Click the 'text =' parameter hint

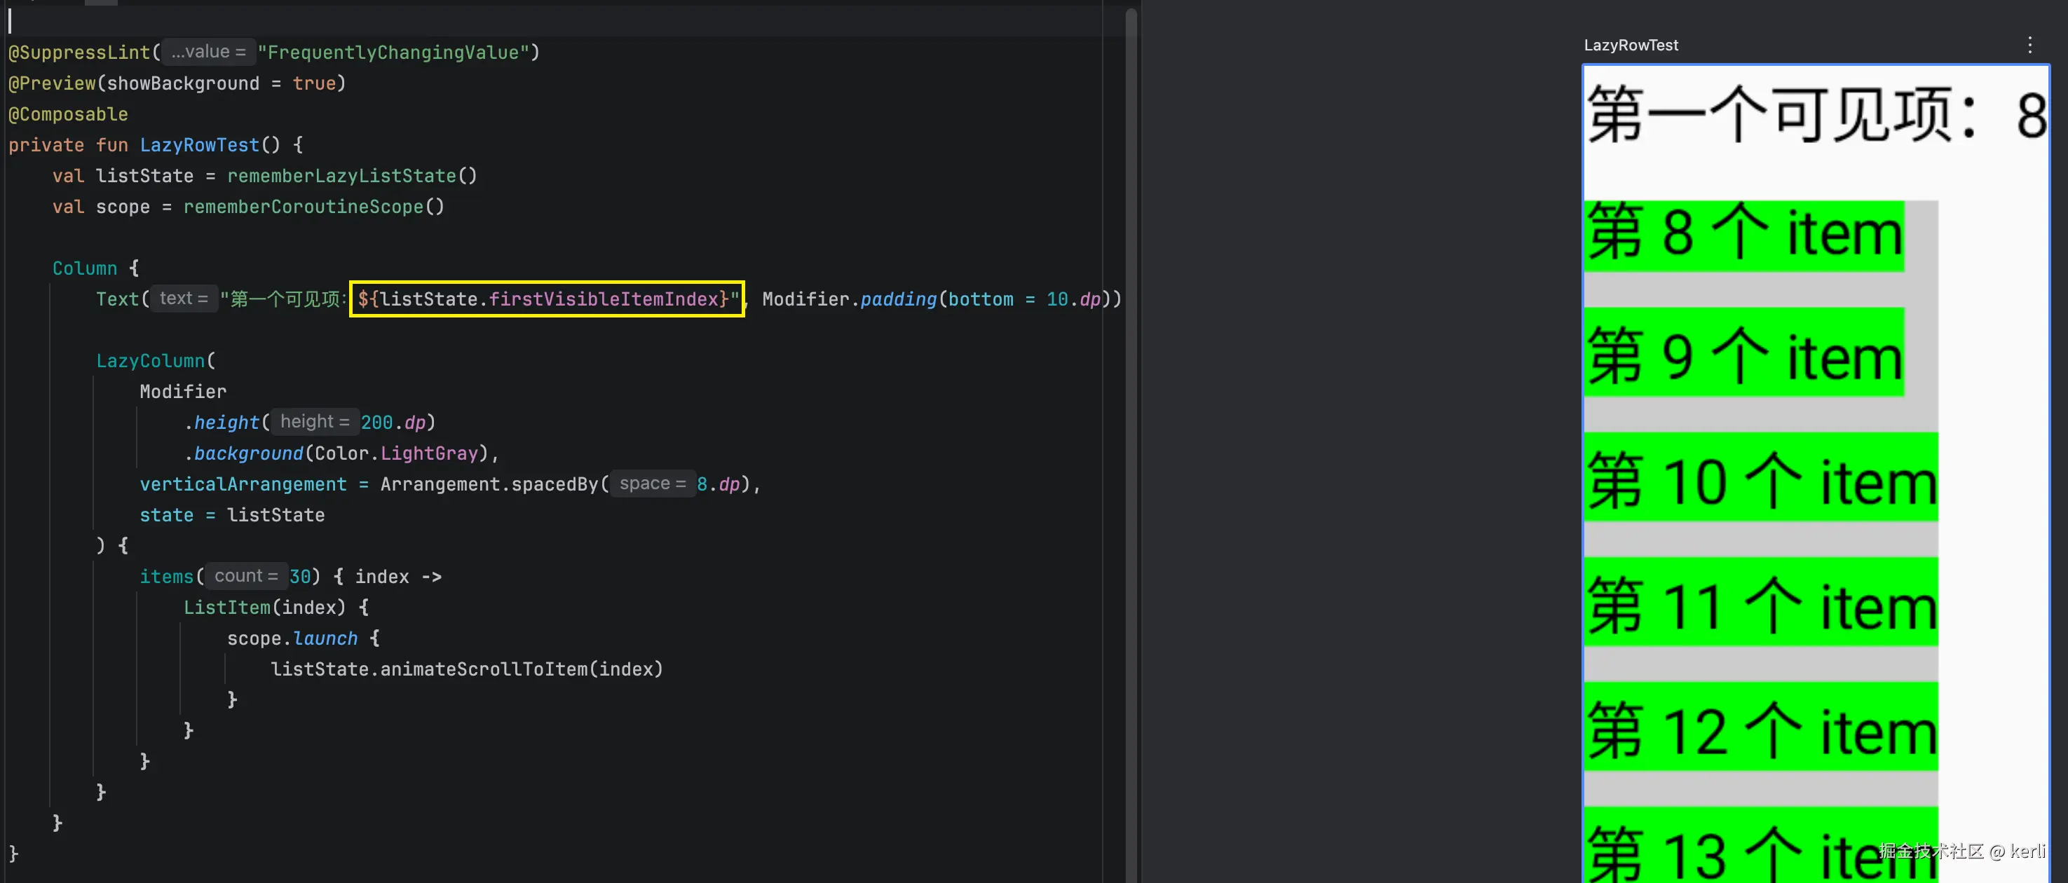pos(183,299)
